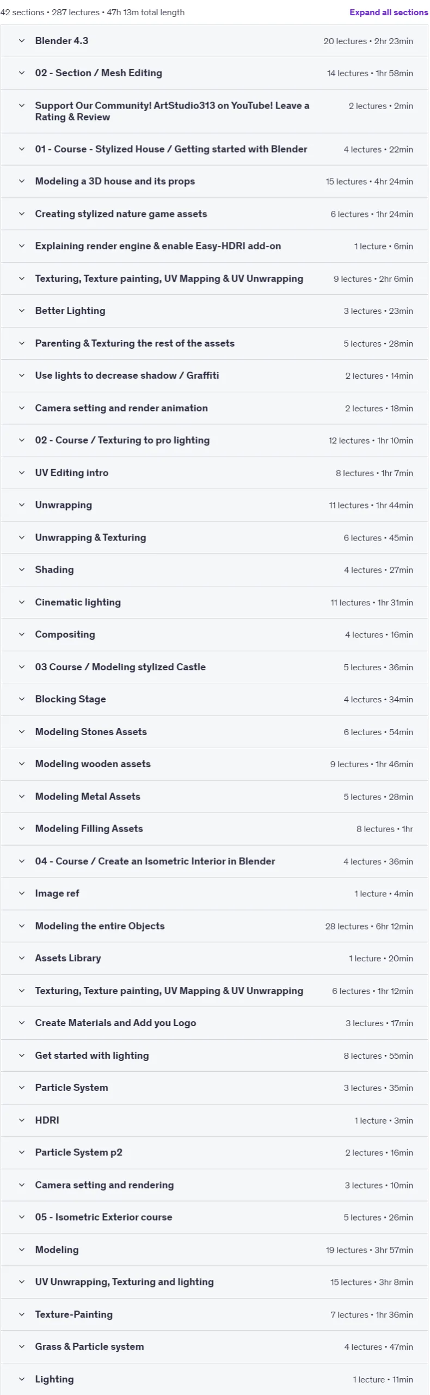The width and height of the screenshot is (430, 1395).
Task: Click chevron icon next to Texture-Painting
Action: tap(22, 1314)
